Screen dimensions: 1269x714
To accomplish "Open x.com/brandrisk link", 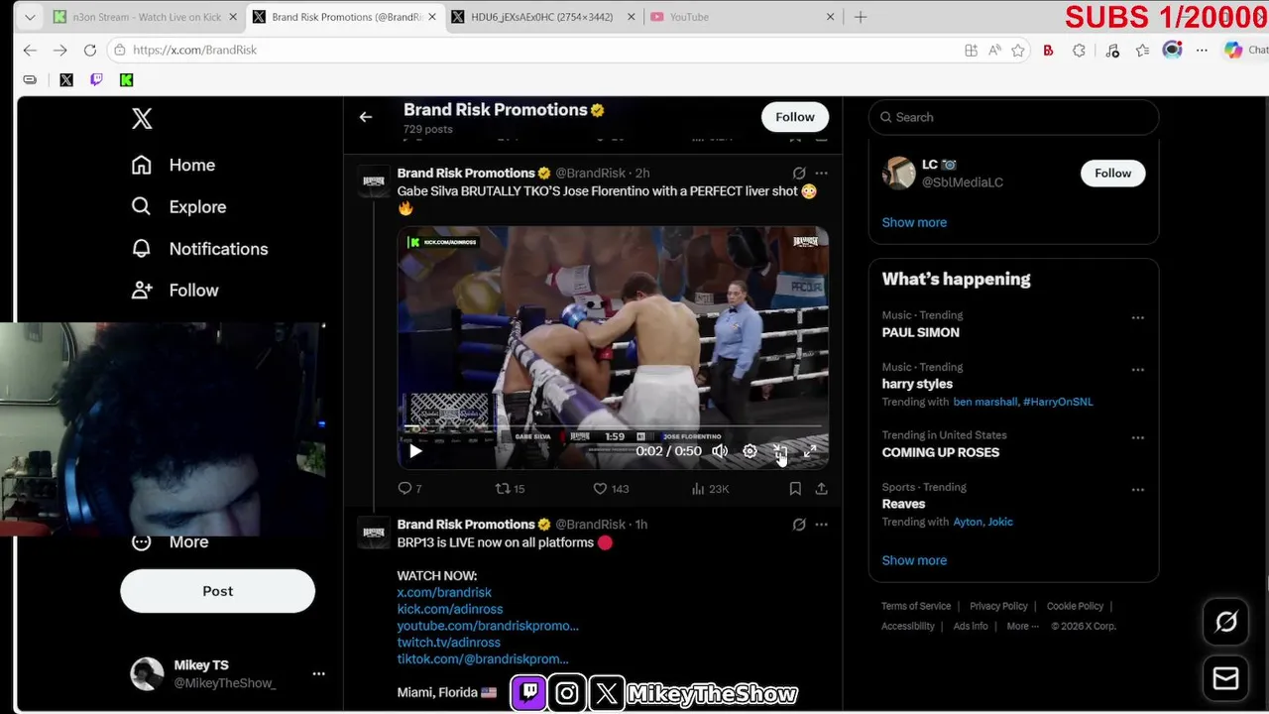I will [x=444, y=592].
